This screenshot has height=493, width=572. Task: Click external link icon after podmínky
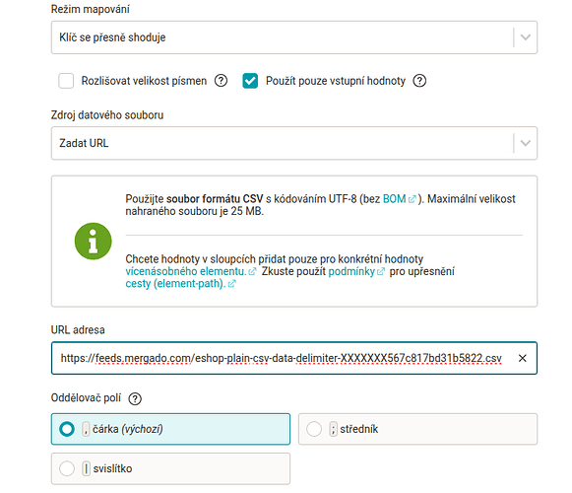tap(381, 271)
